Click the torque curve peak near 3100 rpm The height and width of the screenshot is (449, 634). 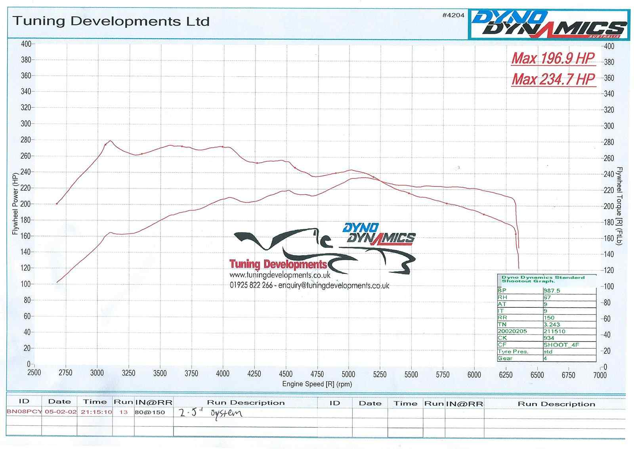pyautogui.click(x=110, y=141)
